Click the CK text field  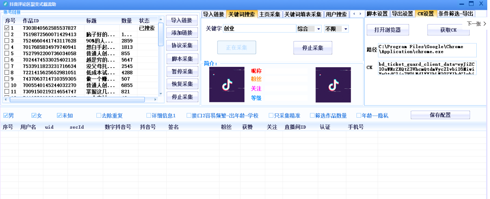[x=427, y=68]
